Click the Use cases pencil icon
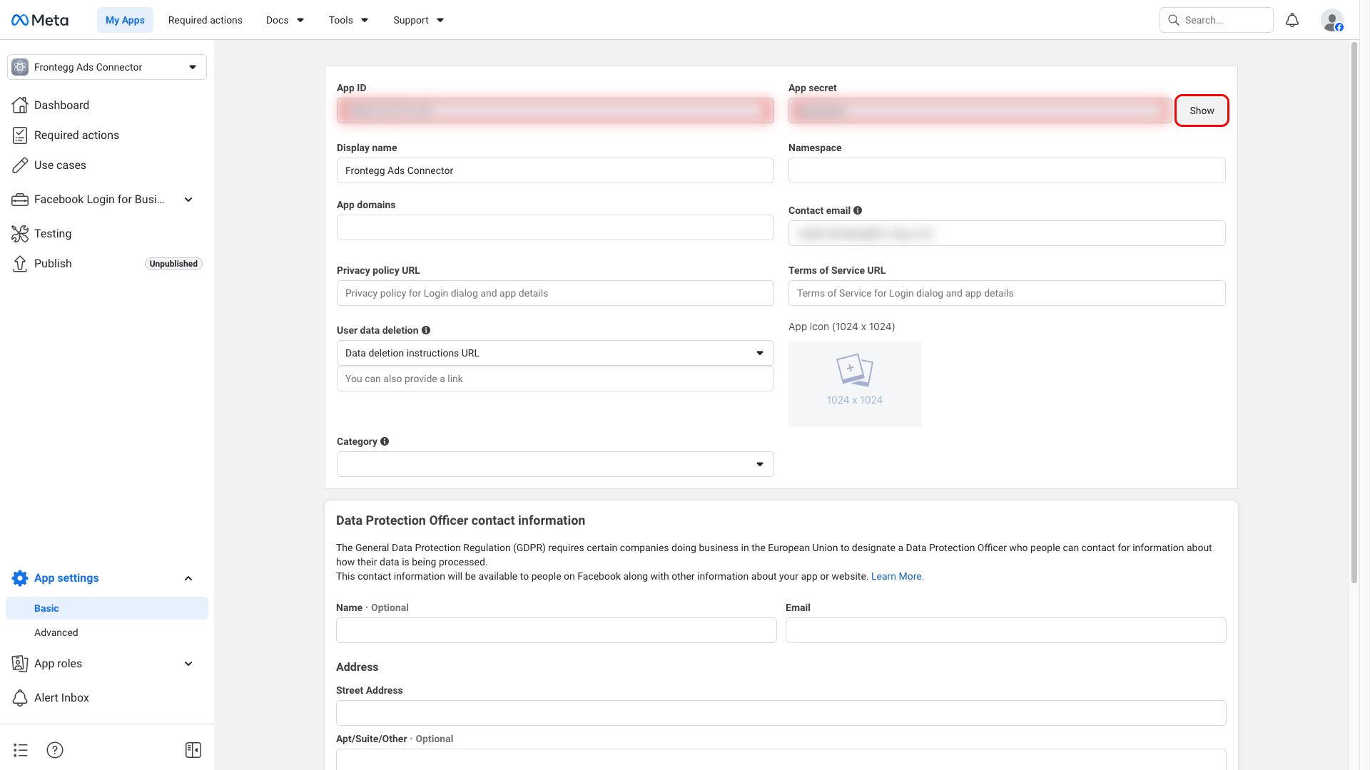Screen dimensions: 1370x770 [x=20, y=165]
